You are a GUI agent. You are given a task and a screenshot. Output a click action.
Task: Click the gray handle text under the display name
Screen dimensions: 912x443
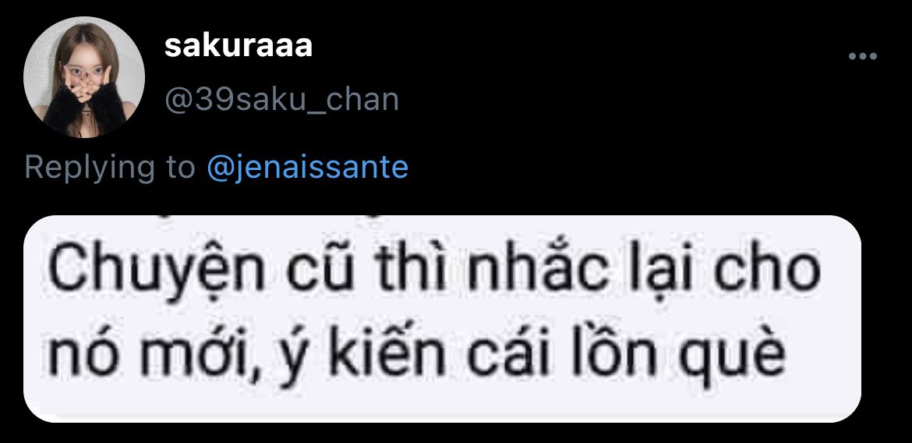click(x=281, y=100)
